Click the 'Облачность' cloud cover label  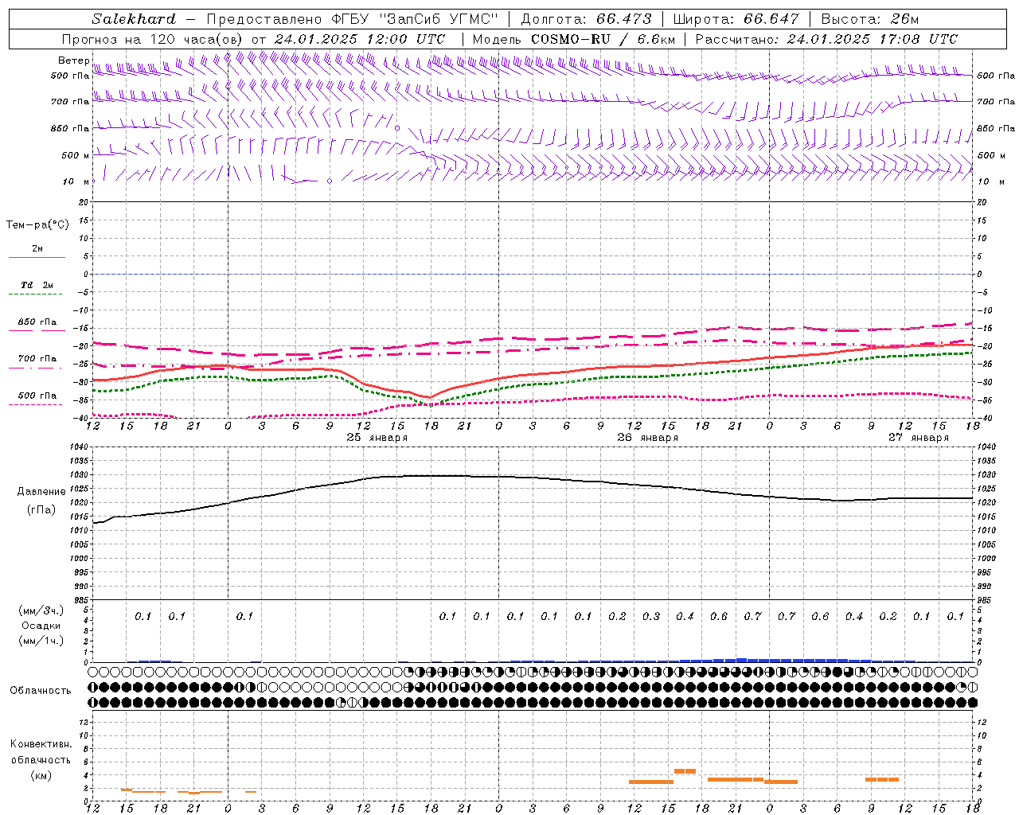pyautogui.click(x=41, y=690)
